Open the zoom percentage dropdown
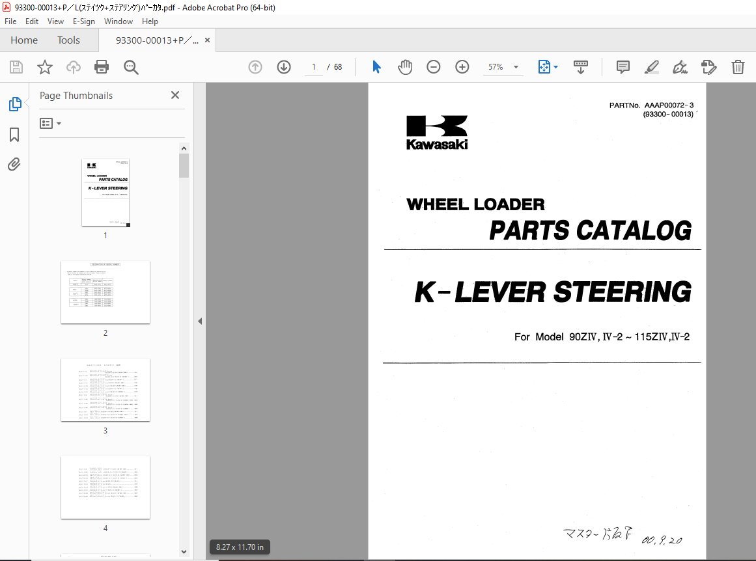Image resolution: width=756 pixels, height=561 pixels. (516, 67)
